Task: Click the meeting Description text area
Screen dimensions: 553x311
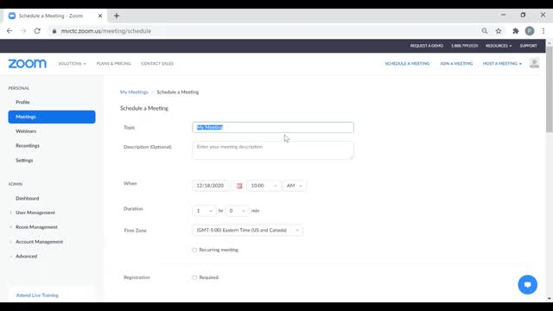Action: click(273, 150)
